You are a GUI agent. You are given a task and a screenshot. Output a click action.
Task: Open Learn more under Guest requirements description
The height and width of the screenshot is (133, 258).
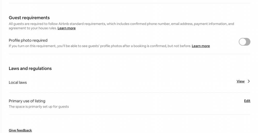coord(66,28)
